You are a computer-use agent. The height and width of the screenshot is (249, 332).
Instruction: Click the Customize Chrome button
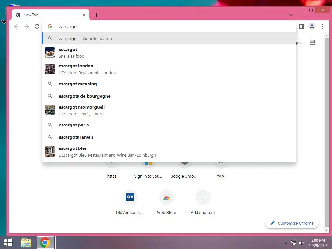[x=292, y=223]
